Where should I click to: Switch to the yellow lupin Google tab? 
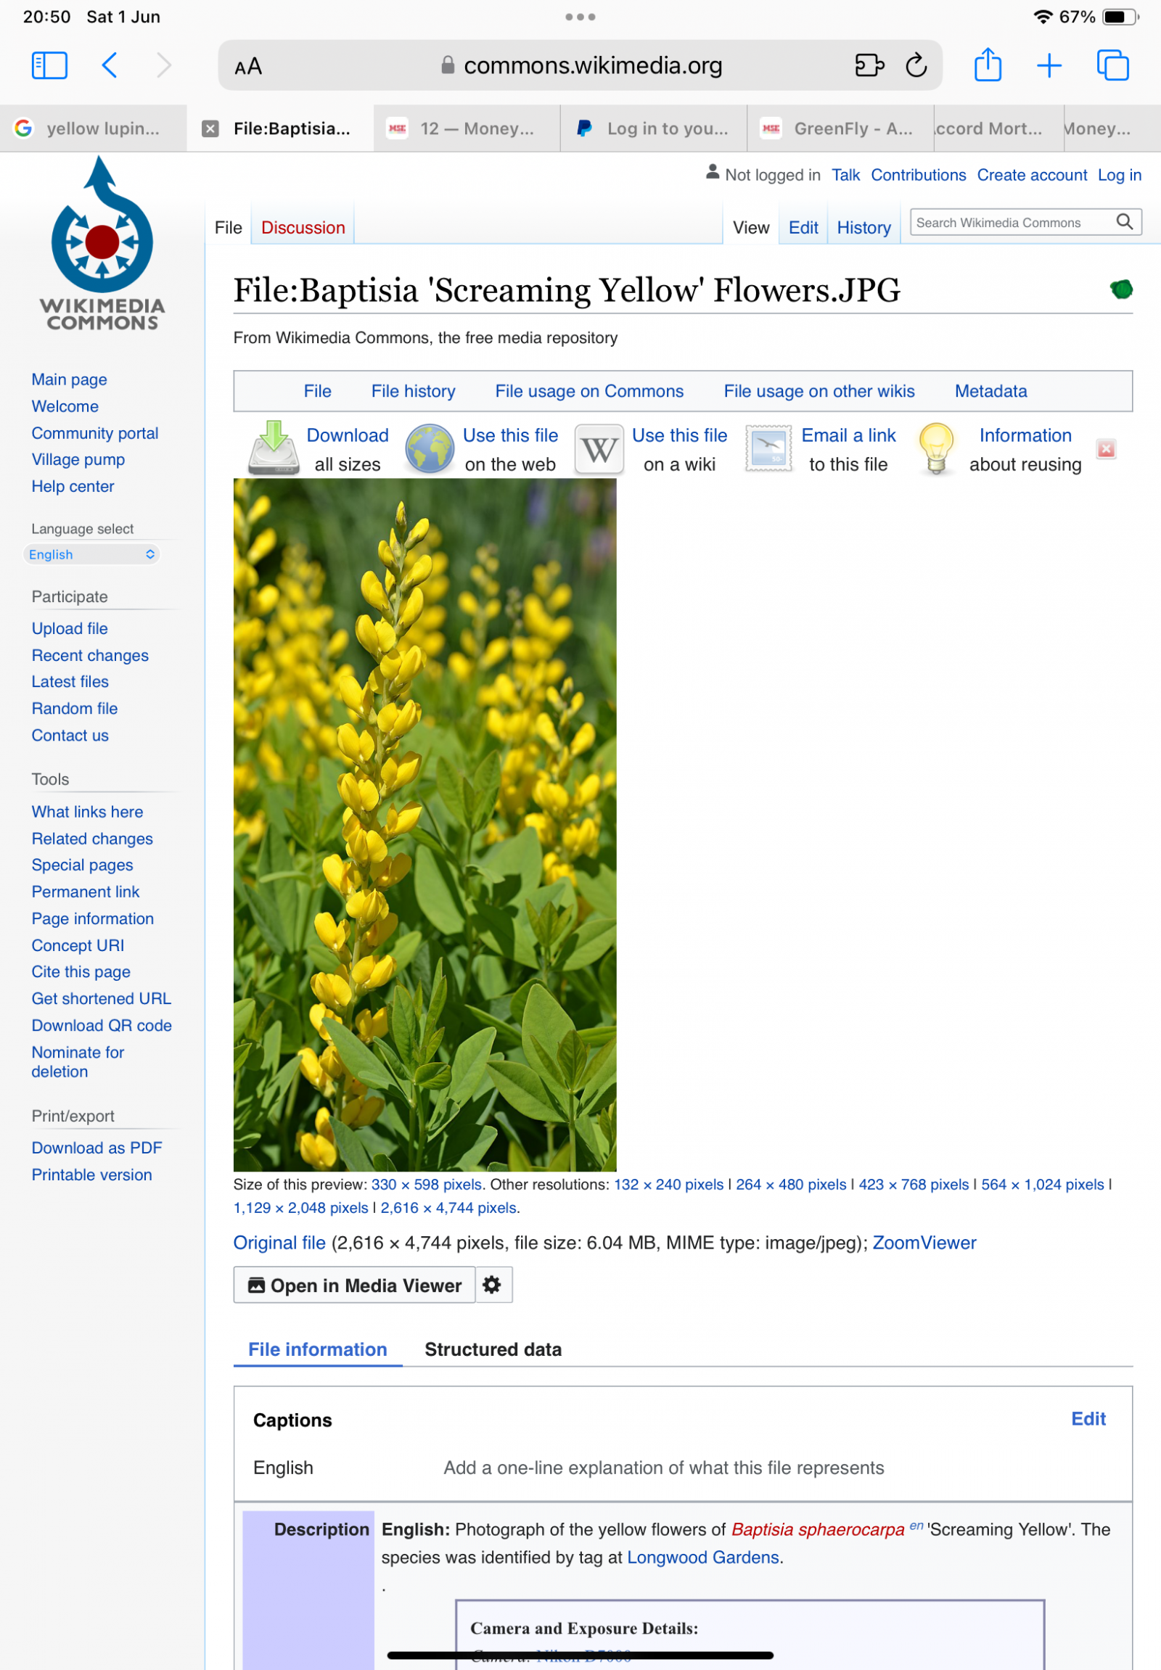pos(93,128)
